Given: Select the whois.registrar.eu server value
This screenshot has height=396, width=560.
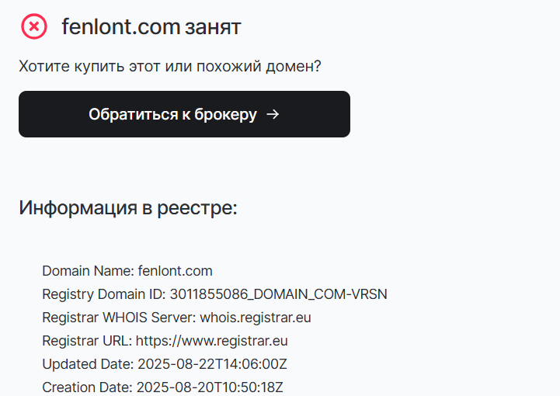Looking at the screenshot, I should [x=256, y=318].
